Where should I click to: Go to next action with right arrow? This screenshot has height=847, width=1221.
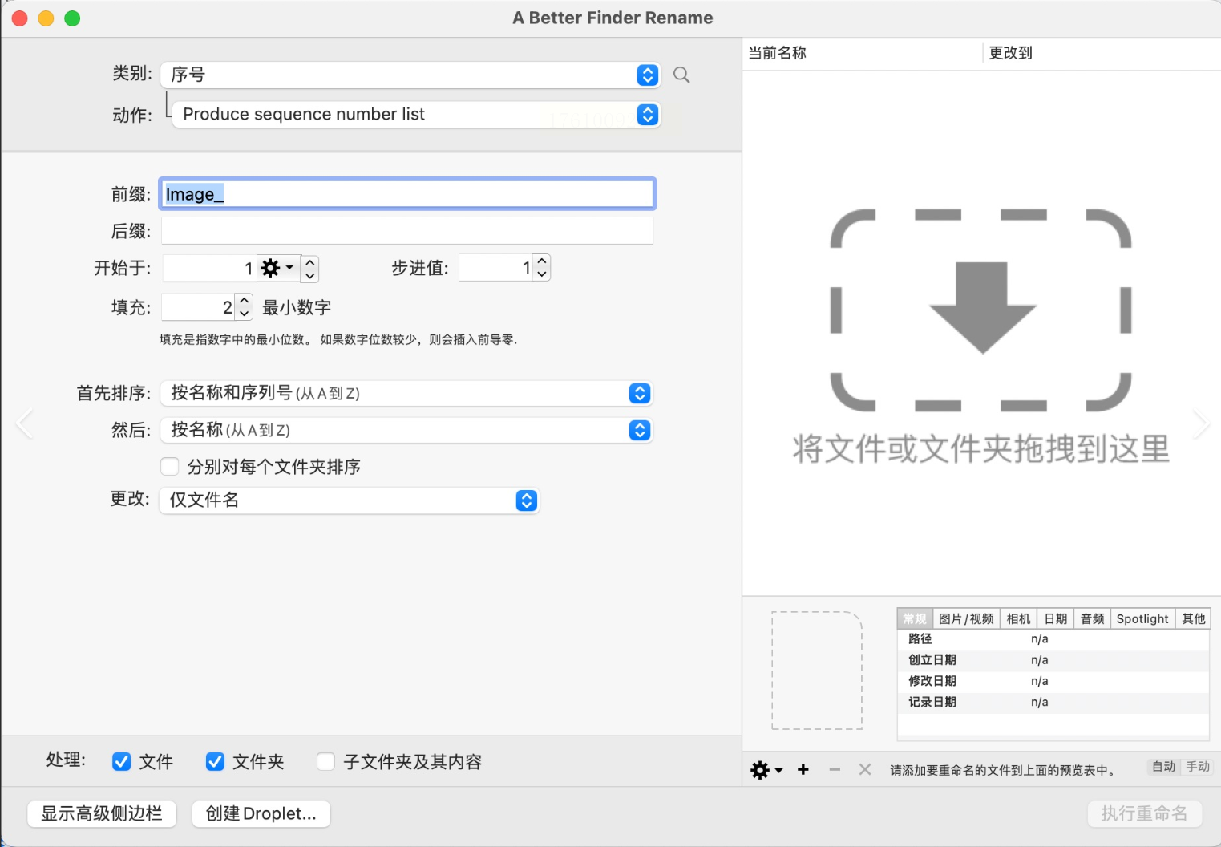tap(1200, 423)
